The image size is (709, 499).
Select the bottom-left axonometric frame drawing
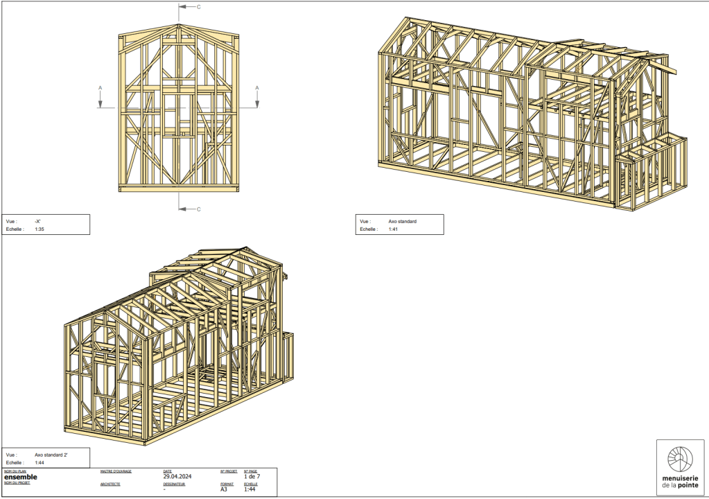(177, 347)
